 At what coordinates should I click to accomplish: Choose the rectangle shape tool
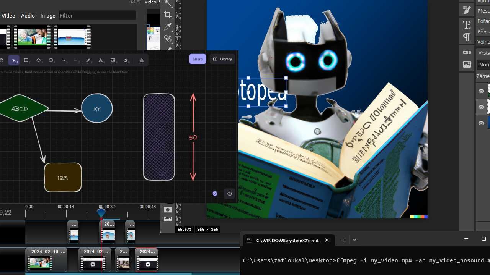26,60
